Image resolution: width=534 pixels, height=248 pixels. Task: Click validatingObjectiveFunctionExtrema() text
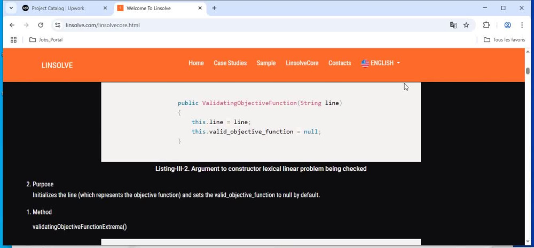point(80,227)
